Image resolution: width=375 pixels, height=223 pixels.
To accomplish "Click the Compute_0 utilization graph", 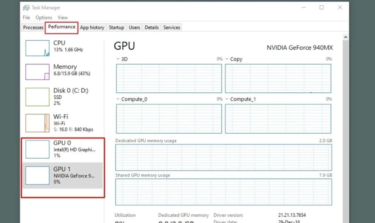I will 169,119.
